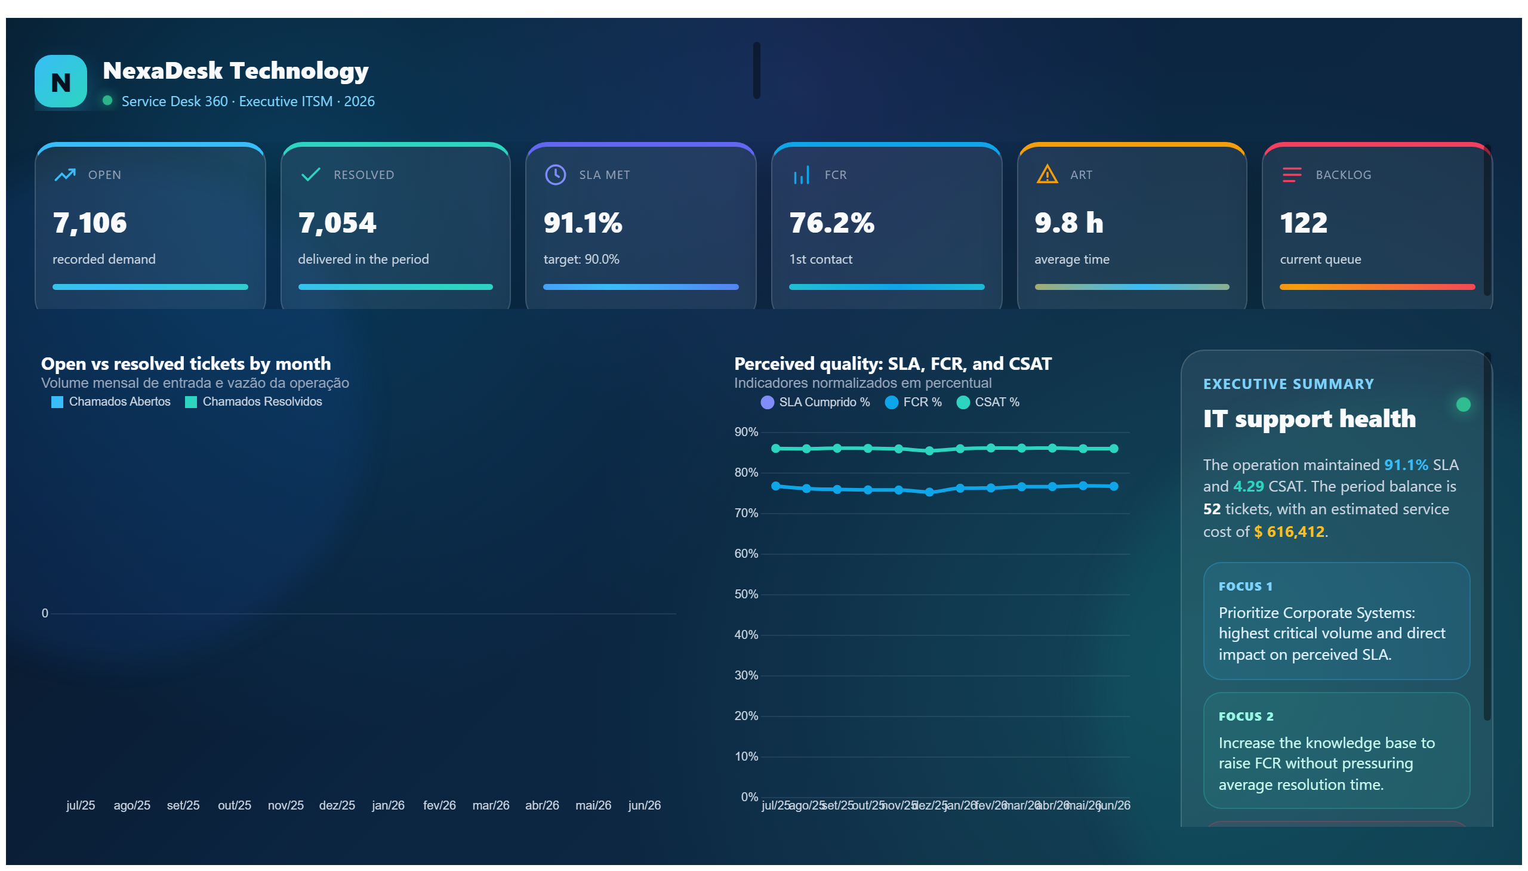Click jan/26 label on bar chart axis

388,805
